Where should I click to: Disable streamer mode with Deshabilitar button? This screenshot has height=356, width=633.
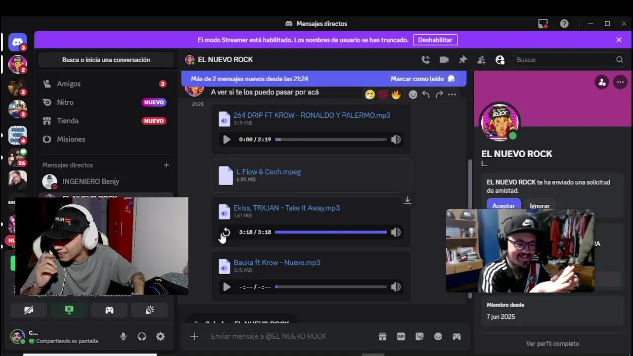(435, 40)
